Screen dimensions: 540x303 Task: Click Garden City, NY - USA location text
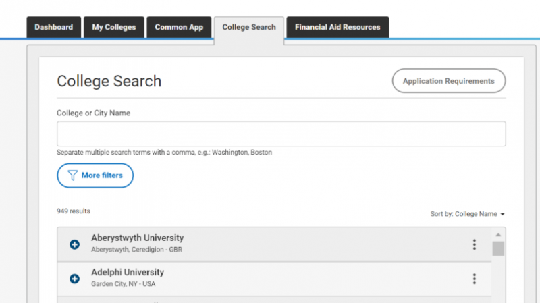tap(124, 284)
